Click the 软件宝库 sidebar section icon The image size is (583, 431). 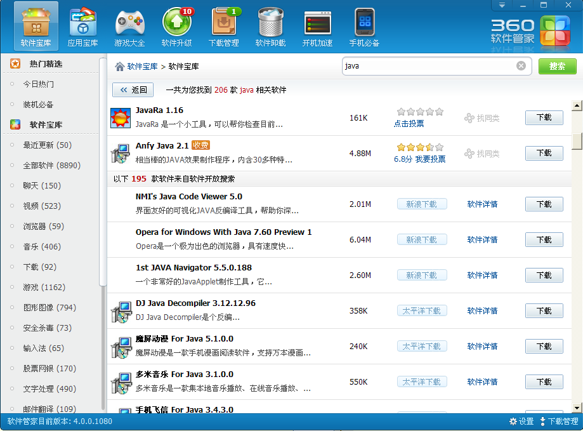pos(15,124)
